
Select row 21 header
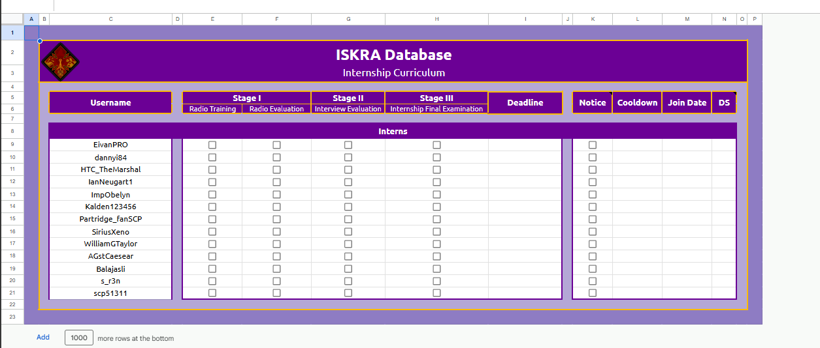pos(12,293)
